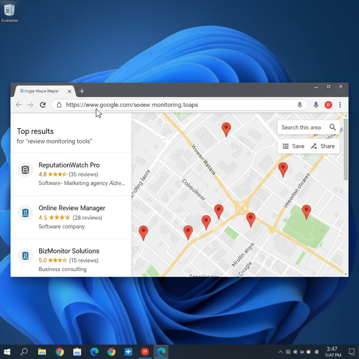This screenshot has height=359, width=359.
Task: Click the address bar URL field
Action: 179,105
